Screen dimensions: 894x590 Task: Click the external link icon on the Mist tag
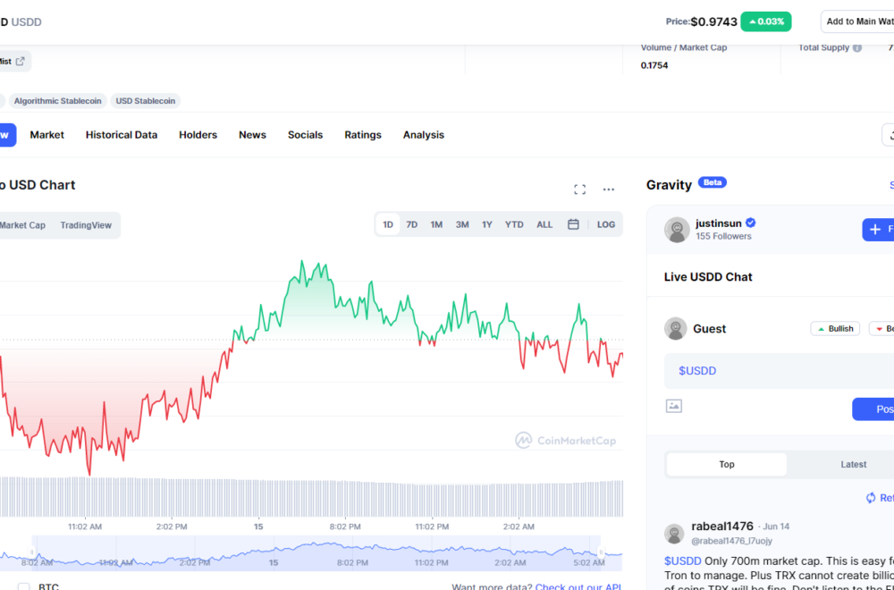click(20, 62)
